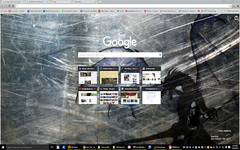The image size is (240, 150).
Task: Open the Picasa pinwheel icon on the taskbar
Action: [x=129, y=147]
